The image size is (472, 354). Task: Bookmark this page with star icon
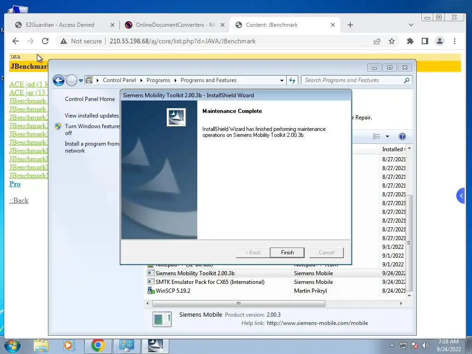pos(392,41)
